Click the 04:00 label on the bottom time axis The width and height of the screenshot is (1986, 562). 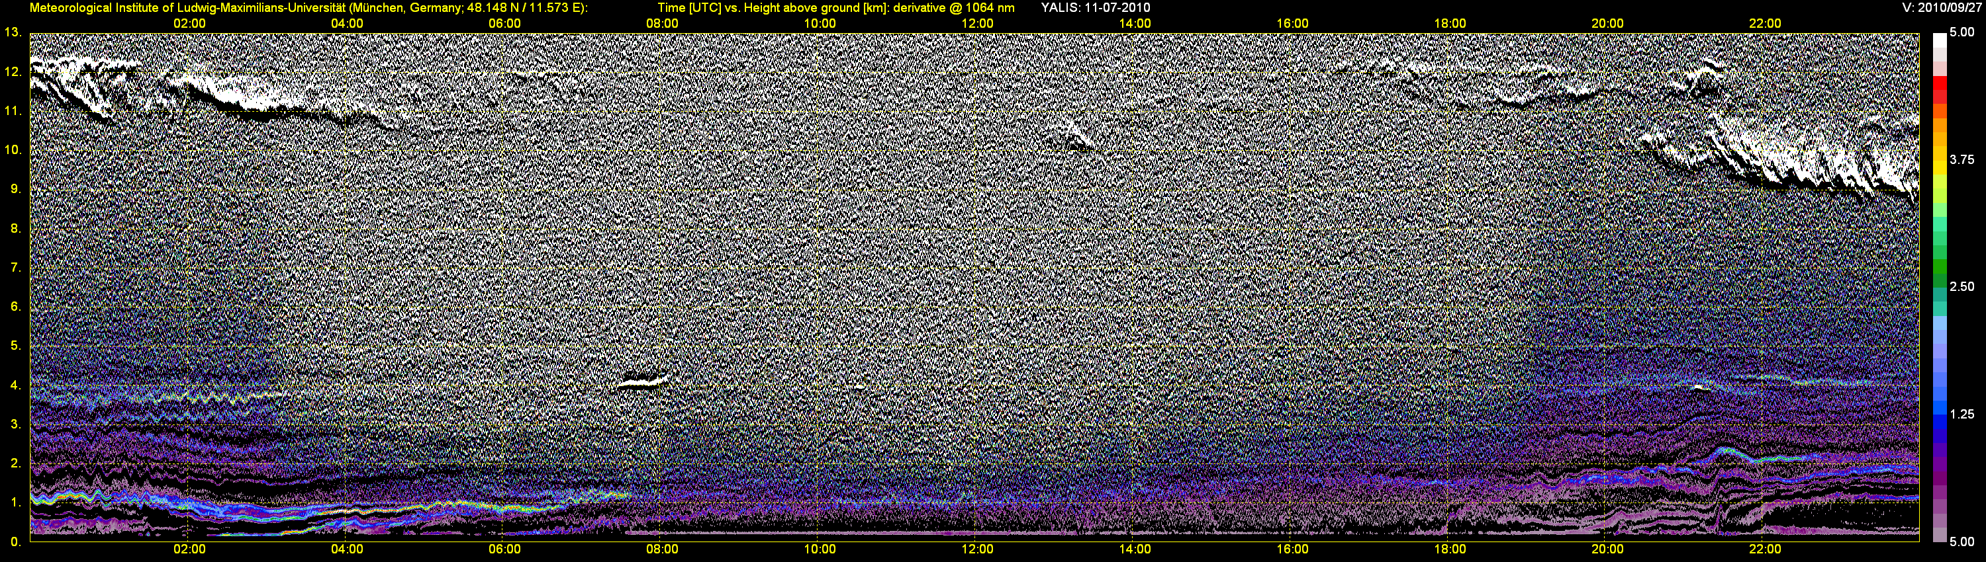click(x=347, y=549)
